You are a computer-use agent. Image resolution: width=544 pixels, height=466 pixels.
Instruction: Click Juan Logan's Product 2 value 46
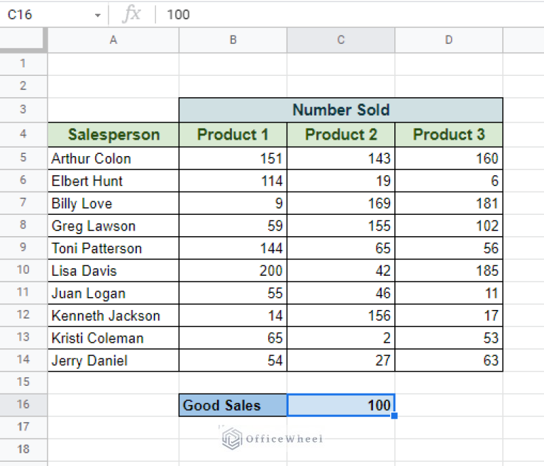point(341,293)
